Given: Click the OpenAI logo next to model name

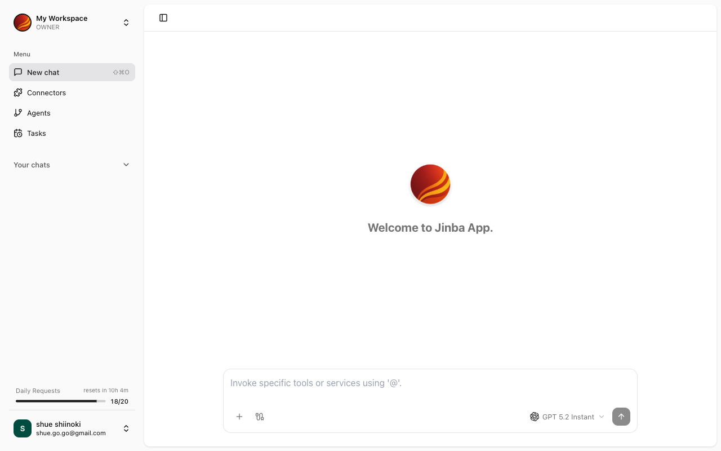Looking at the screenshot, I should [535, 417].
